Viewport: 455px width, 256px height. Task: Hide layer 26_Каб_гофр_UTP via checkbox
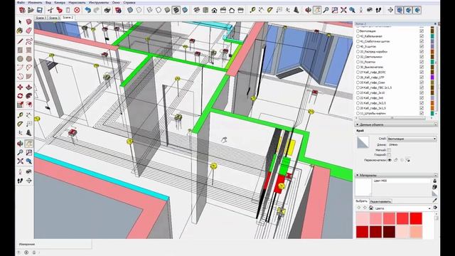pos(422,78)
